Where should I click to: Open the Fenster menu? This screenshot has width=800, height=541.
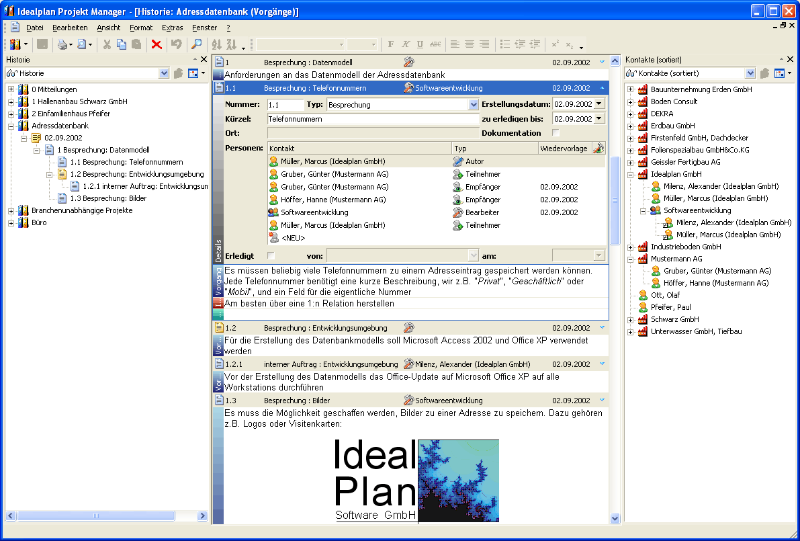tap(205, 28)
